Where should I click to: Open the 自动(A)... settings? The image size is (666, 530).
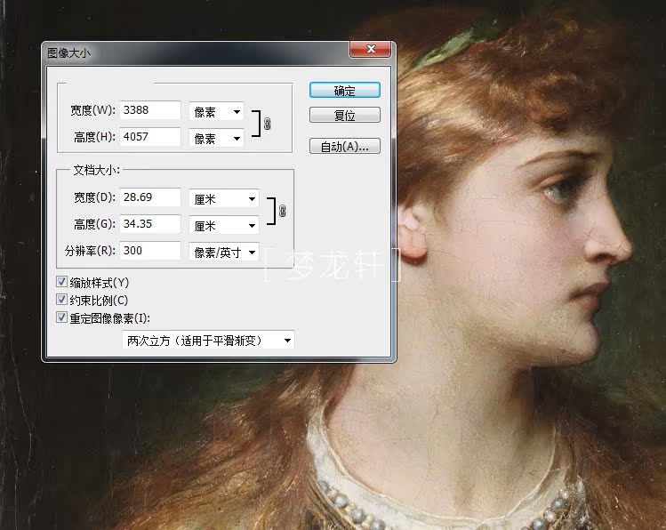click(x=344, y=146)
